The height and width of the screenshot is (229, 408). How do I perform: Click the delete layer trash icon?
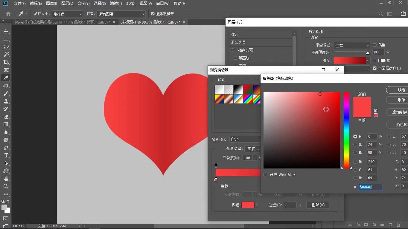(x=398, y=225)
